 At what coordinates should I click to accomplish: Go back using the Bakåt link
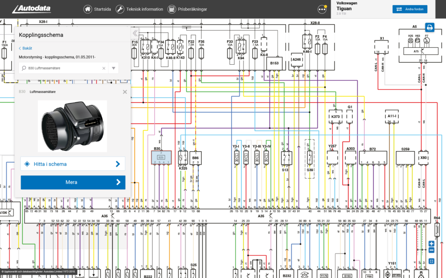point(25,48)
